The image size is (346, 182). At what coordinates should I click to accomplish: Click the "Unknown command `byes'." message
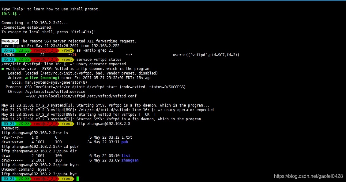(x=24, y=169)
